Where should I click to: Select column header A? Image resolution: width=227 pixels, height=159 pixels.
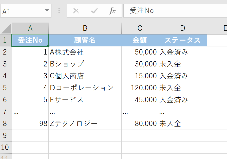[30, 28]
